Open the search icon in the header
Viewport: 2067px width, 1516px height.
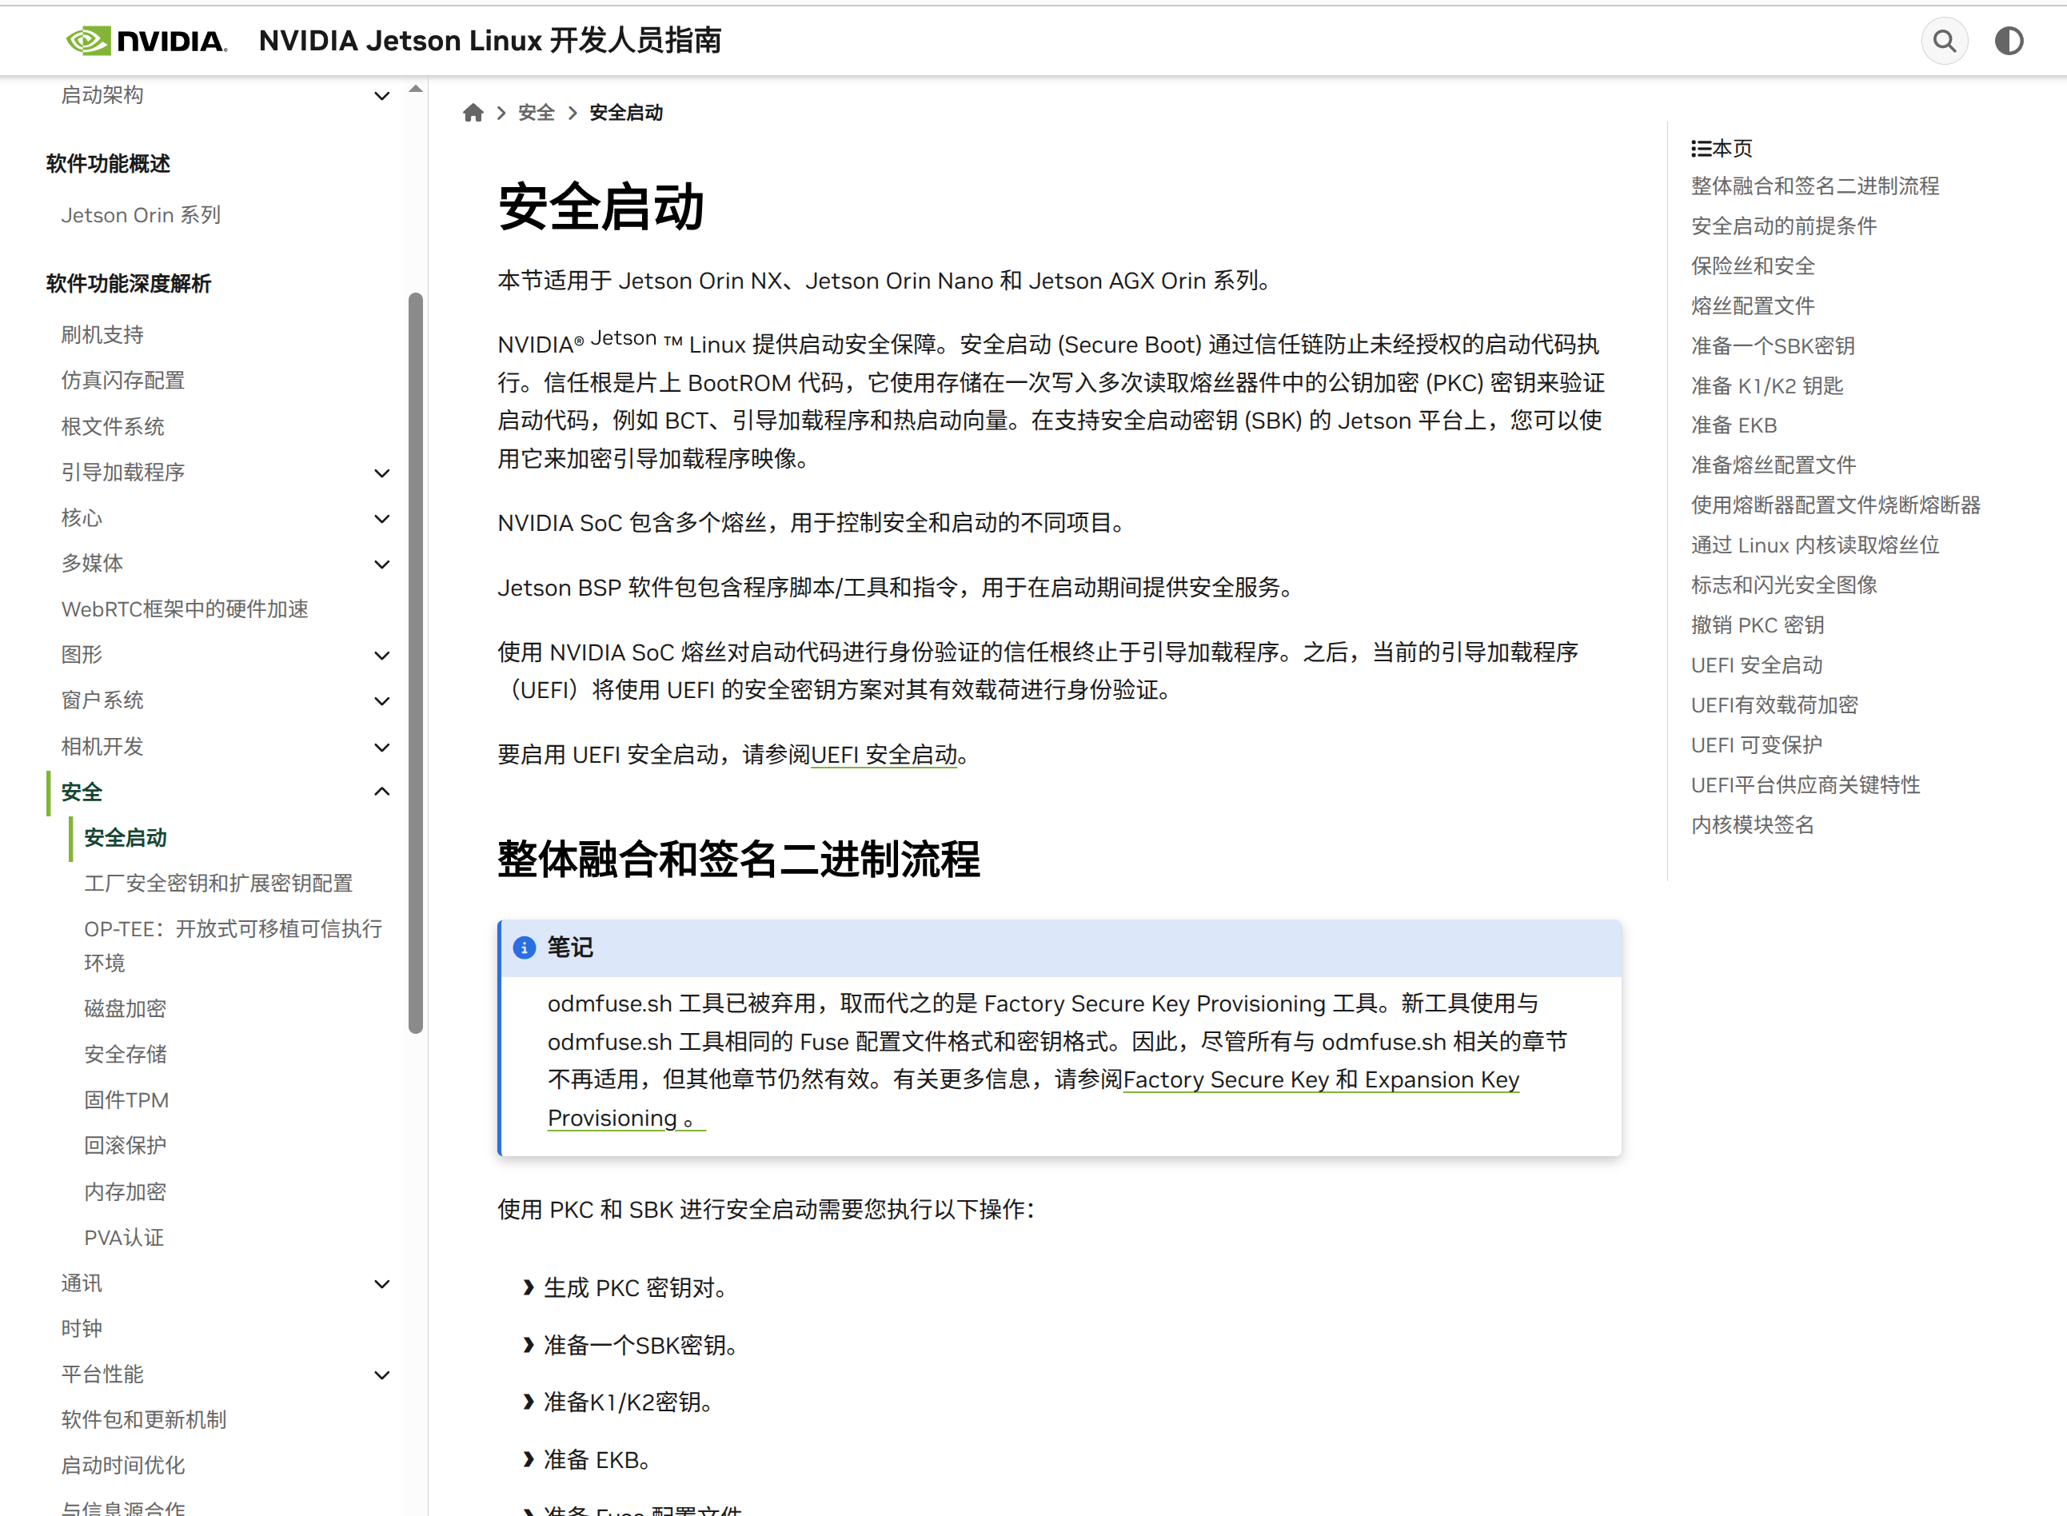click(x=1945, y=40)
